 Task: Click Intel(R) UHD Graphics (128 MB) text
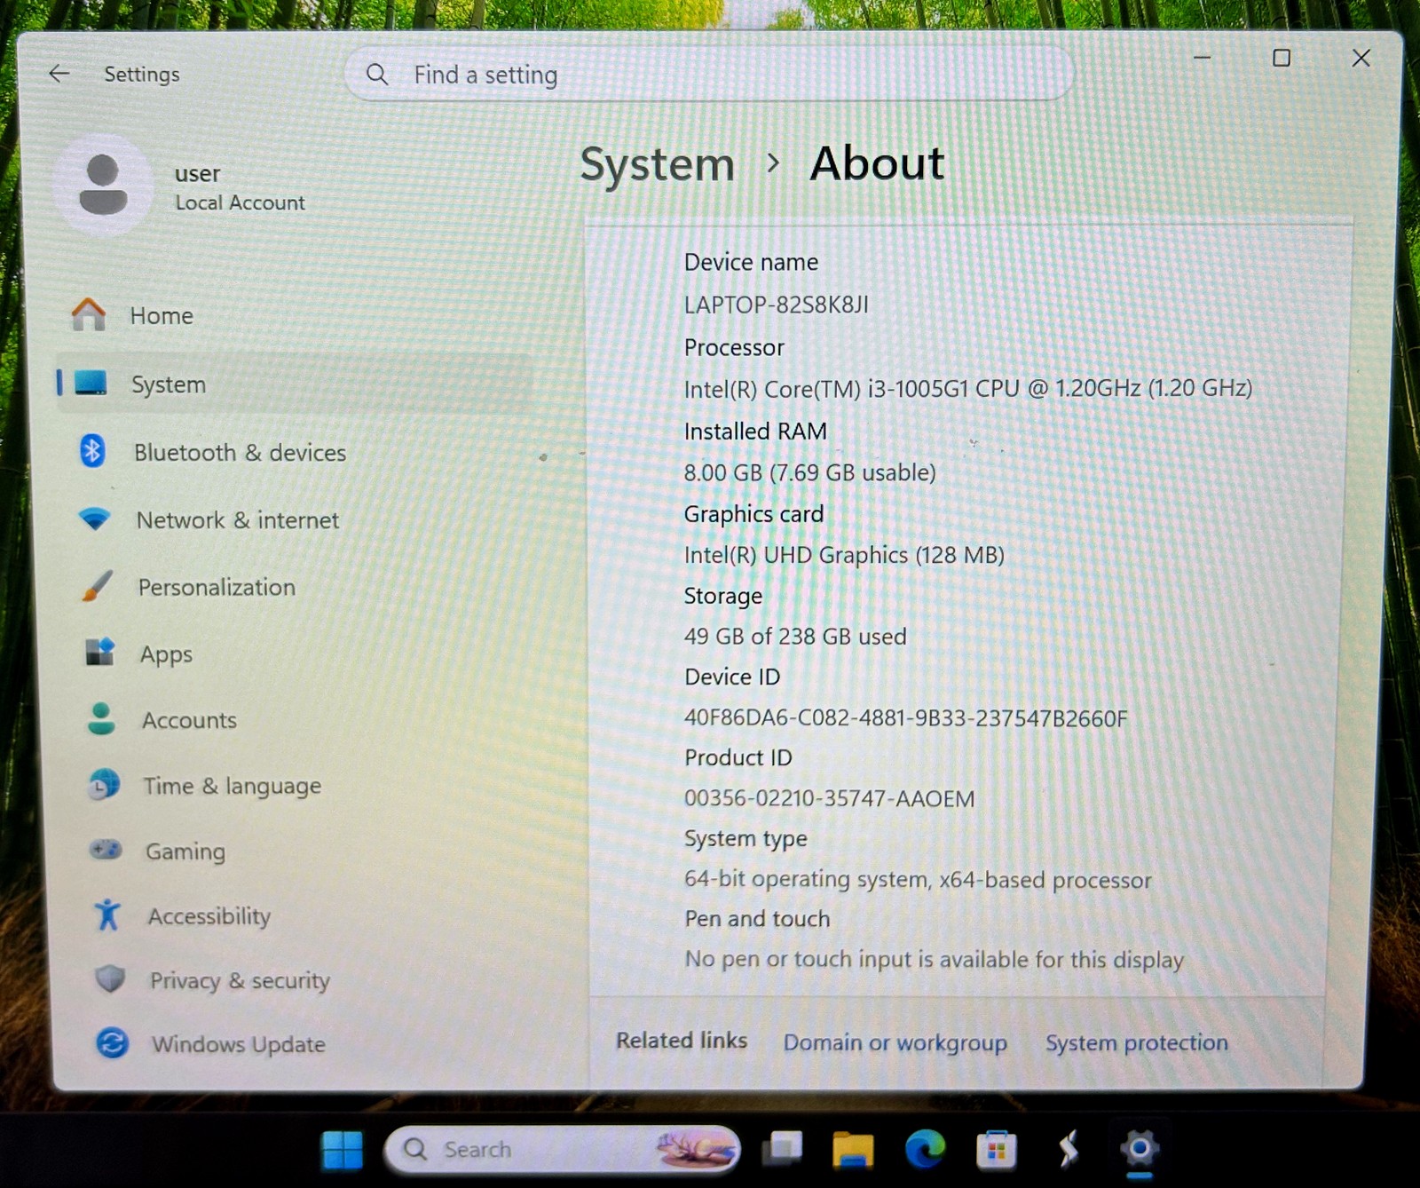(x=844, y=555)
